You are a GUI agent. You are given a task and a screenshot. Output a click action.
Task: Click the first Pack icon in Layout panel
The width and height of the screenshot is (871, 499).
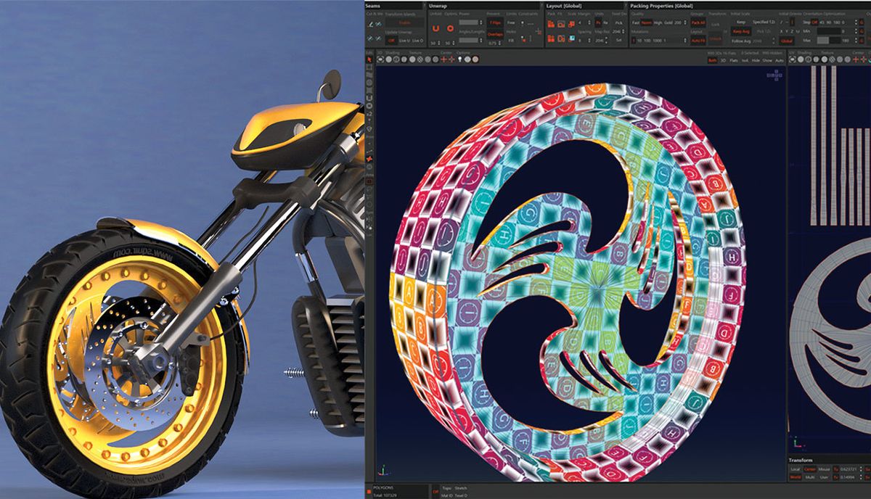click(x=551, y=23)
